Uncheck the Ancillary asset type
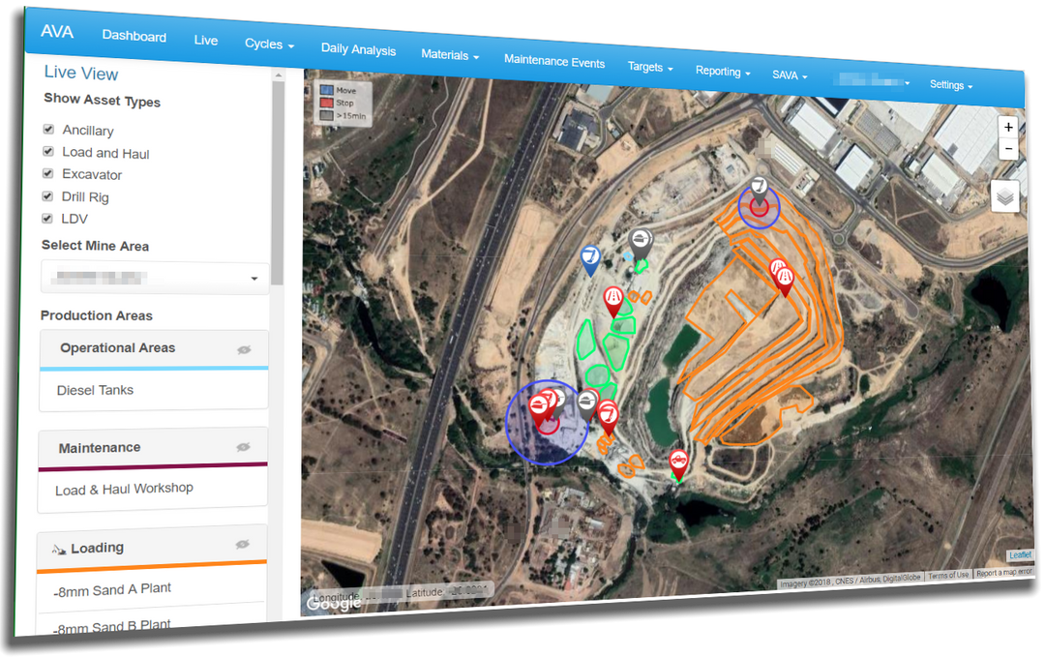 [x=48, y=129]
